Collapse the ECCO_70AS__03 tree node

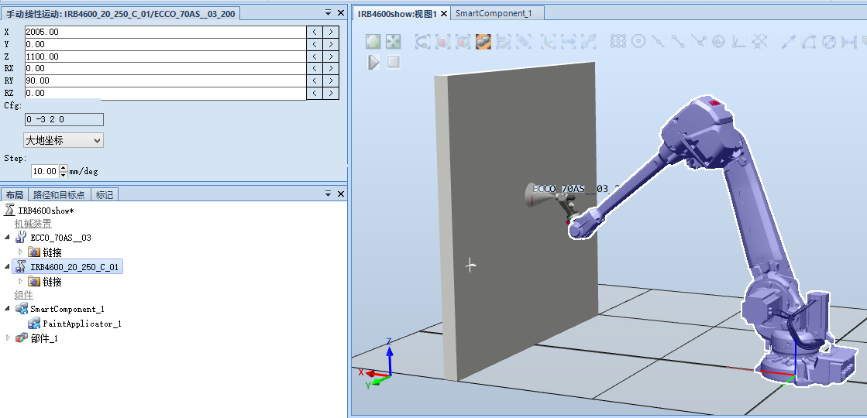7,238
